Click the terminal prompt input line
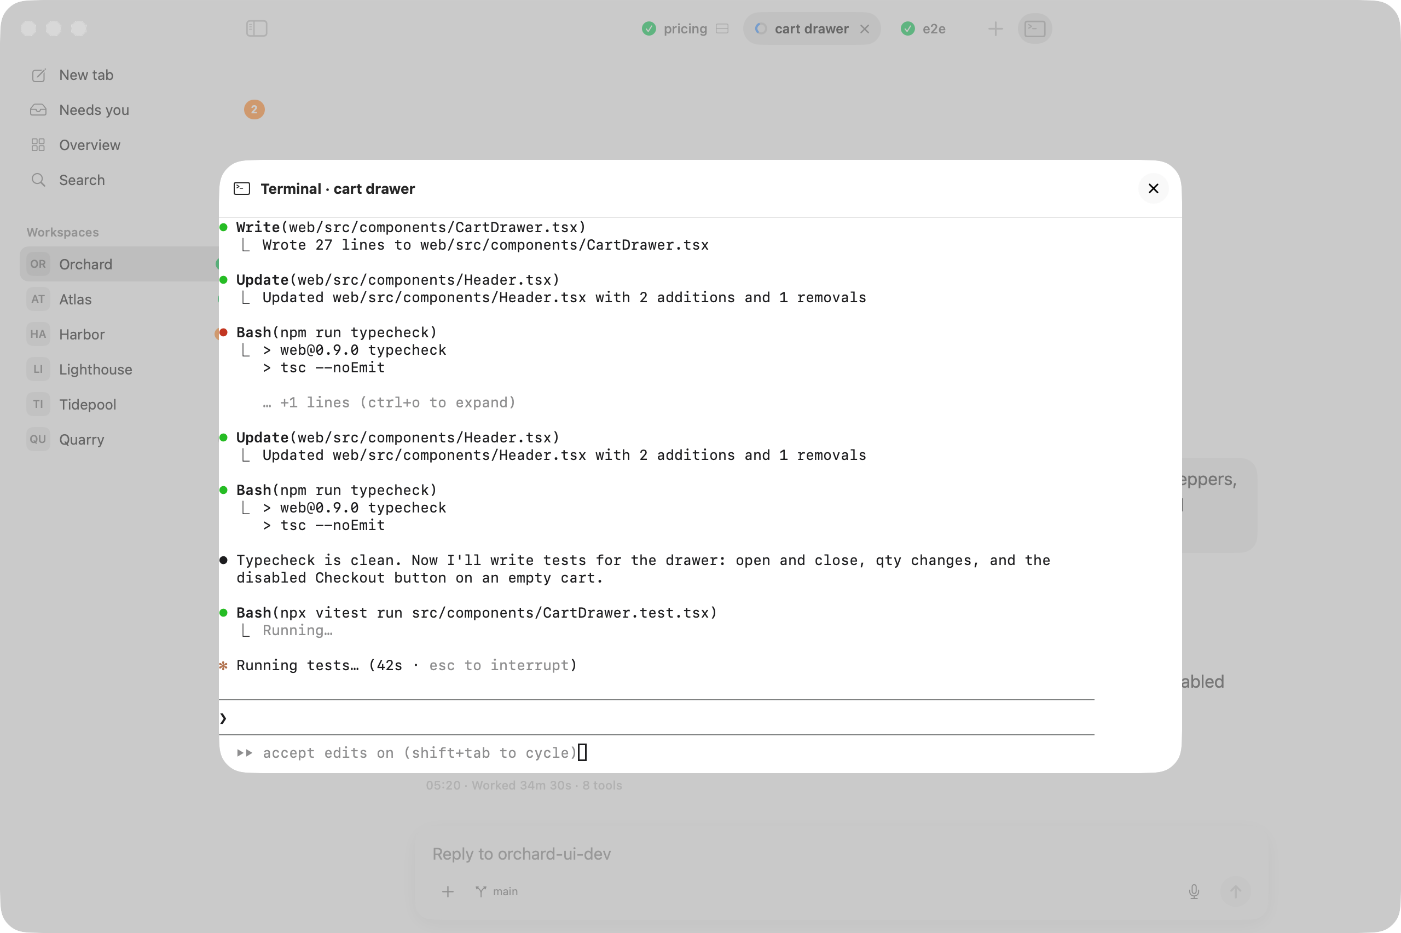This screenshot has height=933, width=1401. coord(657,718)
